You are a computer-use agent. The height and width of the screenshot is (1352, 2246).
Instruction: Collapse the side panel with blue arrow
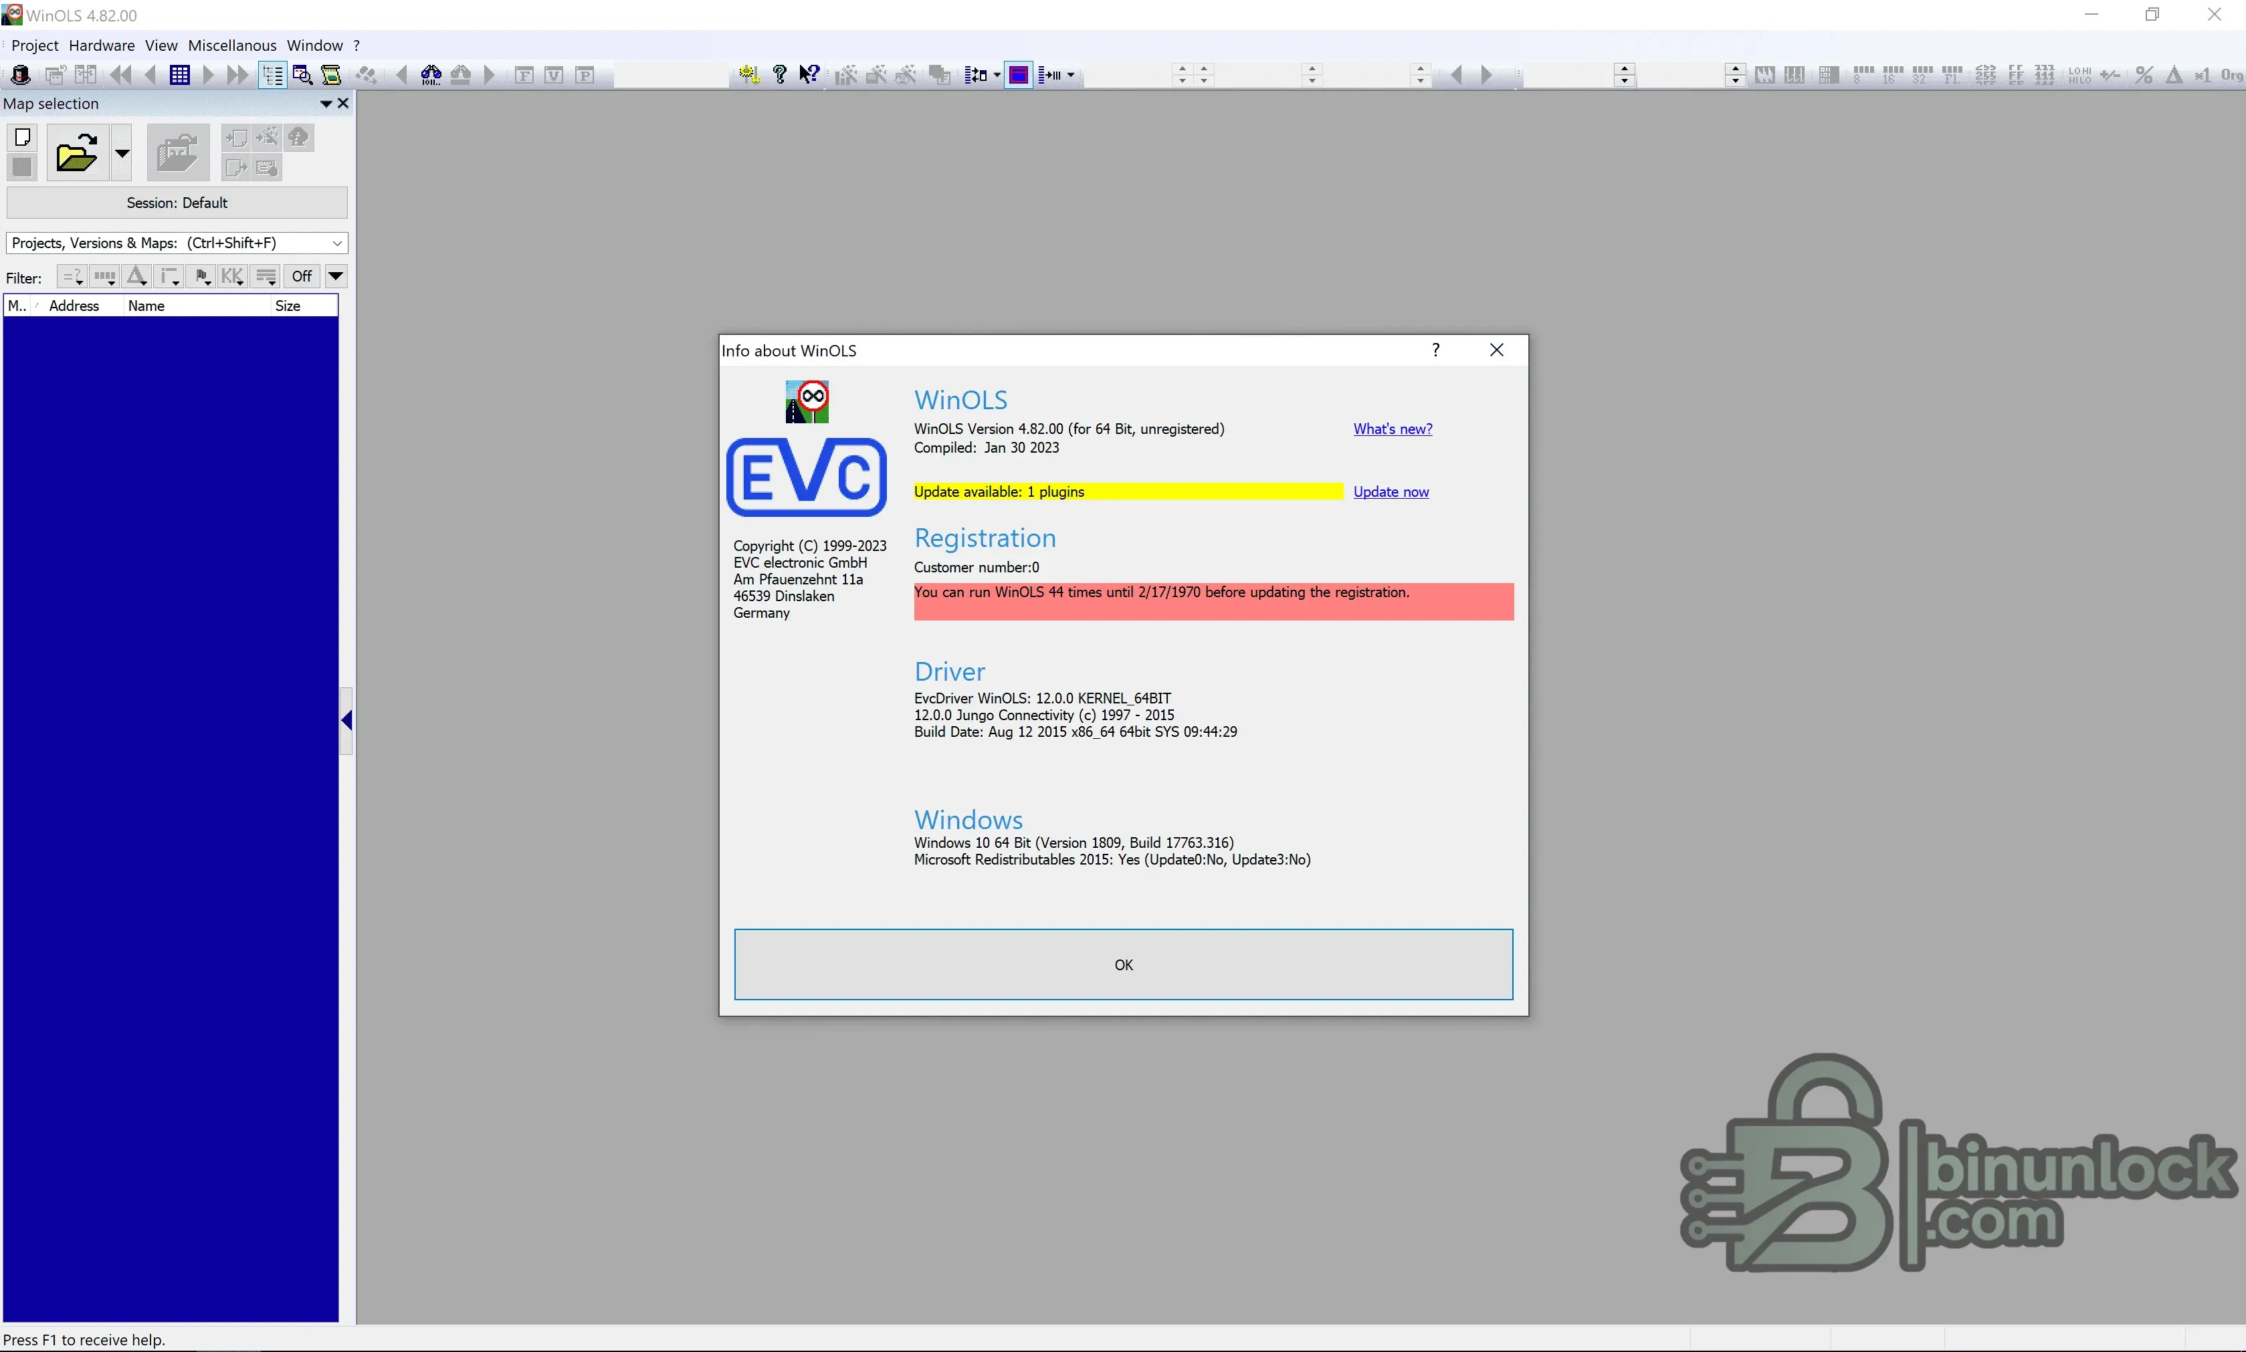[x=346, y=721]
